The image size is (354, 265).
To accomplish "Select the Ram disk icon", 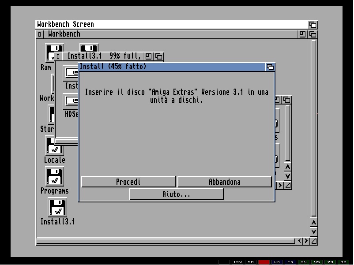I will coord(49,53).
